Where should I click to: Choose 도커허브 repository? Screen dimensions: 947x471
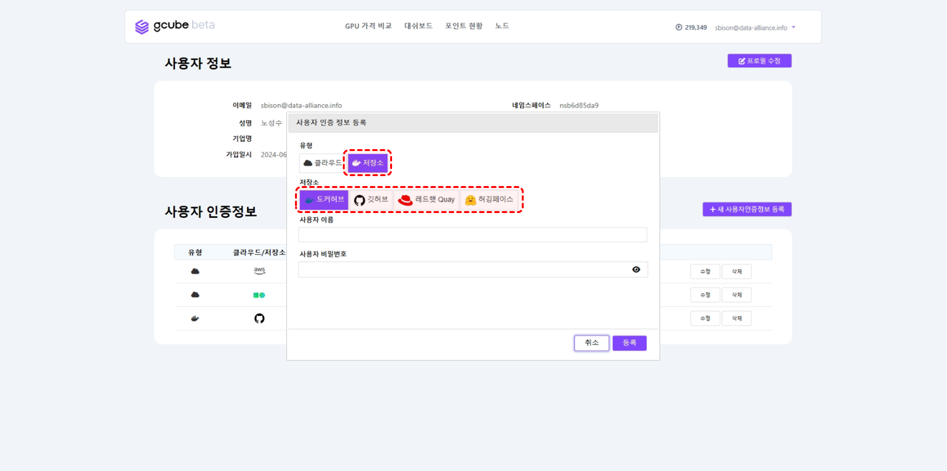point(324,199)
